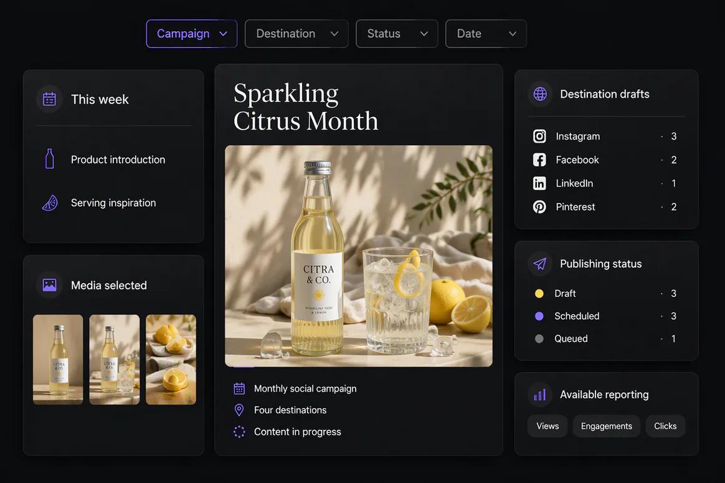Click the Destination drafts heading
Viewport: 725px width, 483px height.
(x=604, y=94)
